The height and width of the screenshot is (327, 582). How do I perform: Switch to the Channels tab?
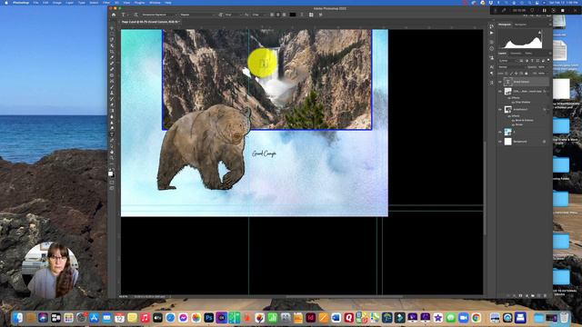coord(516,54)
